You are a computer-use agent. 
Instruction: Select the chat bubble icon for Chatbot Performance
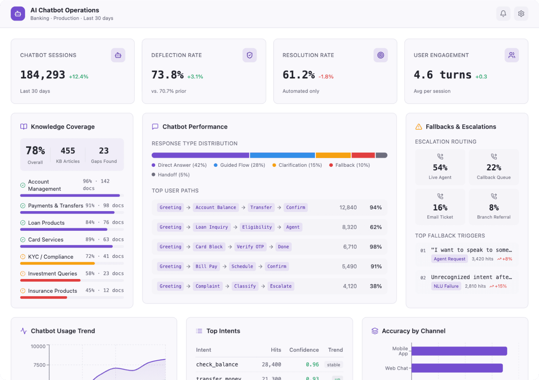(155, 126)
